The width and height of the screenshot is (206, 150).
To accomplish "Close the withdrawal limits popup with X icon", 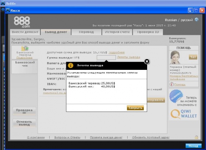I will [147, 61].
